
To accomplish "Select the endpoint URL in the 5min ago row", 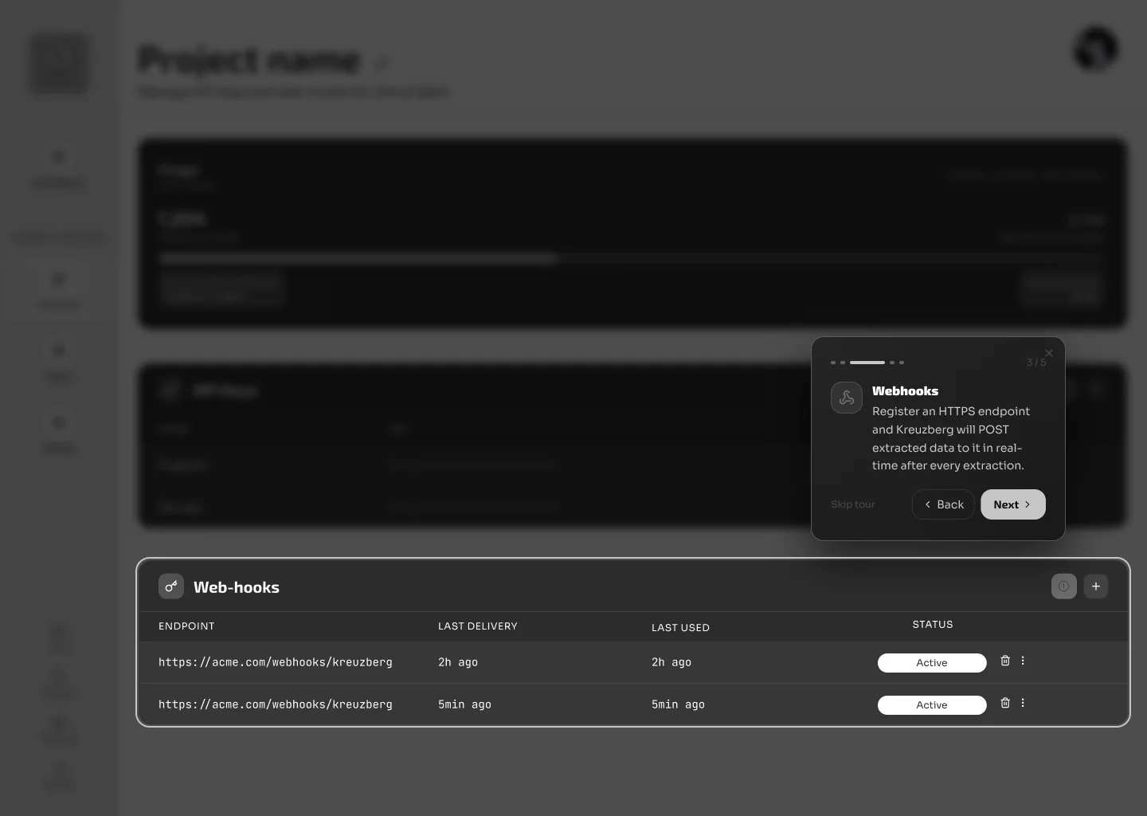I will (x=276, y=704).
